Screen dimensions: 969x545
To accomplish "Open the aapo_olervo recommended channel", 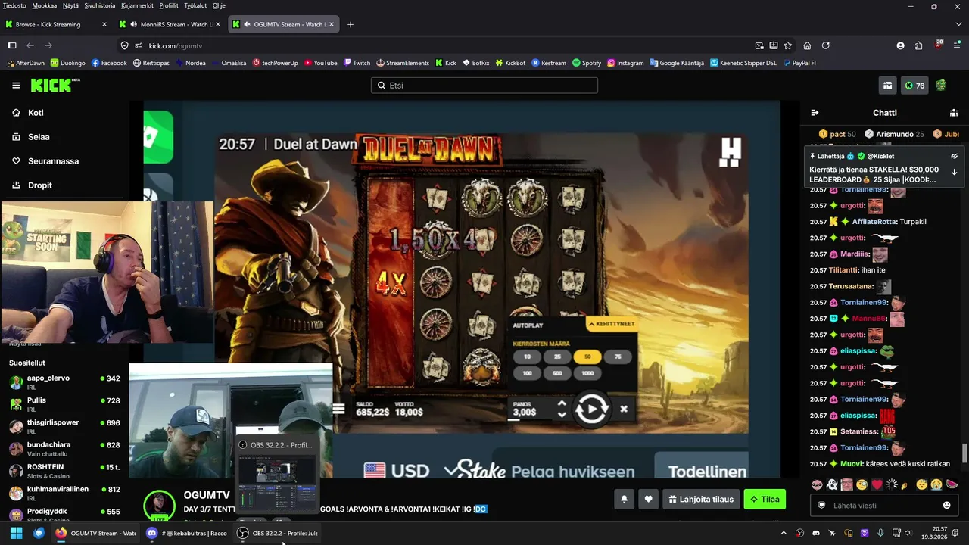I will [64, 381].
